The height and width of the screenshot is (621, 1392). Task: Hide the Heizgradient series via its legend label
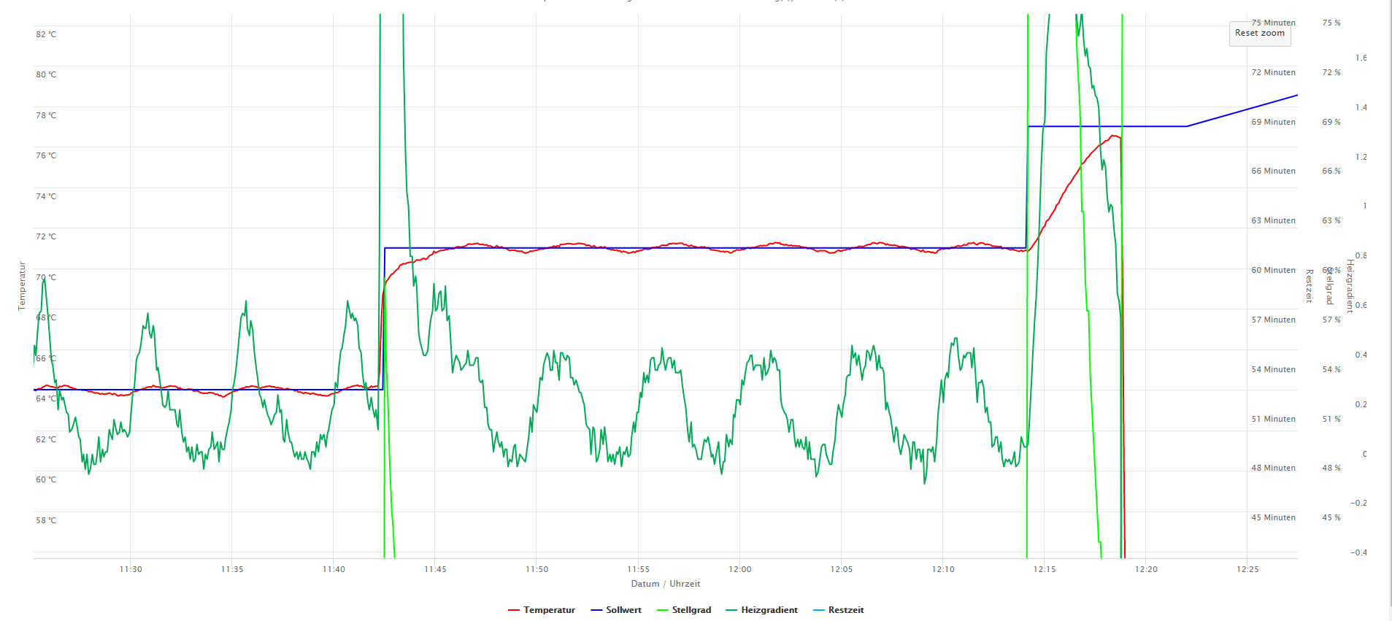[769, 610]
